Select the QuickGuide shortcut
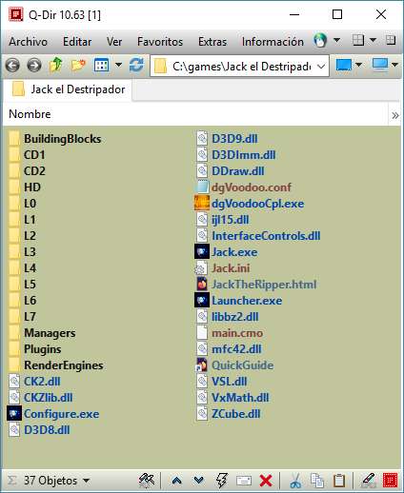Image resolution: width=404 pixels, height=493 pixels. [x=234, y=365]
